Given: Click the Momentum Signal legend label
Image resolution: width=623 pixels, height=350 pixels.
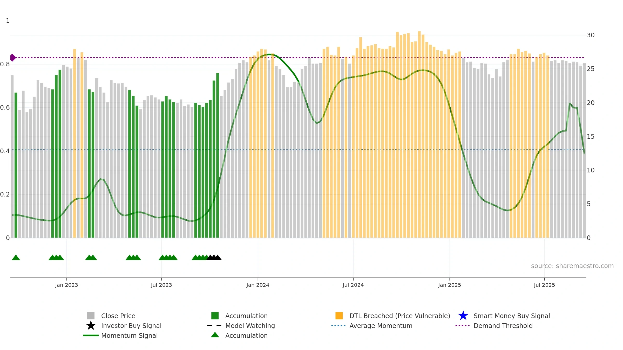Looking at the screenshot, I should (x=129, y=335).
